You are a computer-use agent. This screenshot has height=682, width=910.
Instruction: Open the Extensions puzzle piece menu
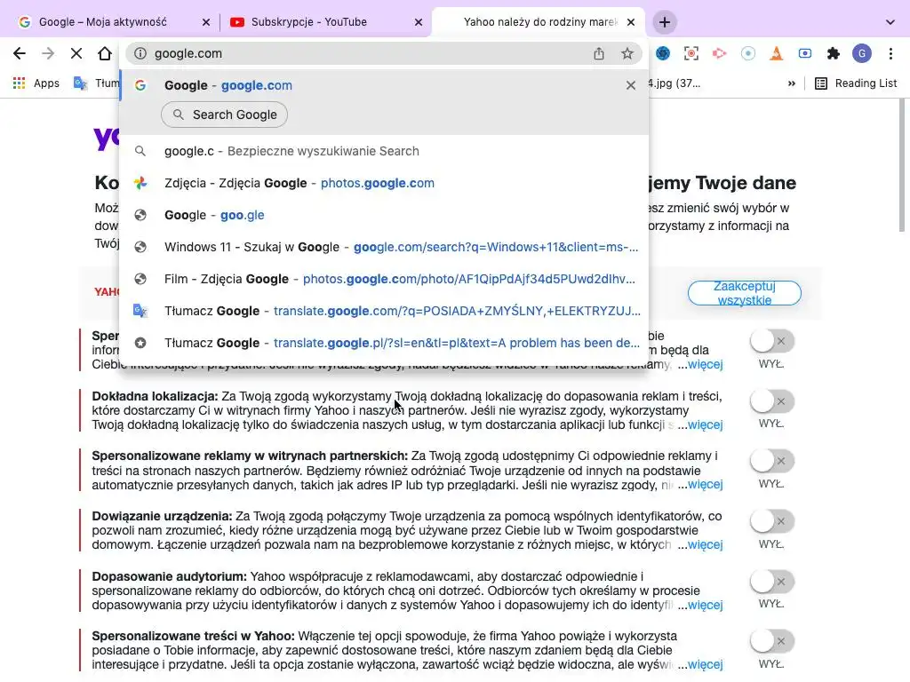[834, 53]
